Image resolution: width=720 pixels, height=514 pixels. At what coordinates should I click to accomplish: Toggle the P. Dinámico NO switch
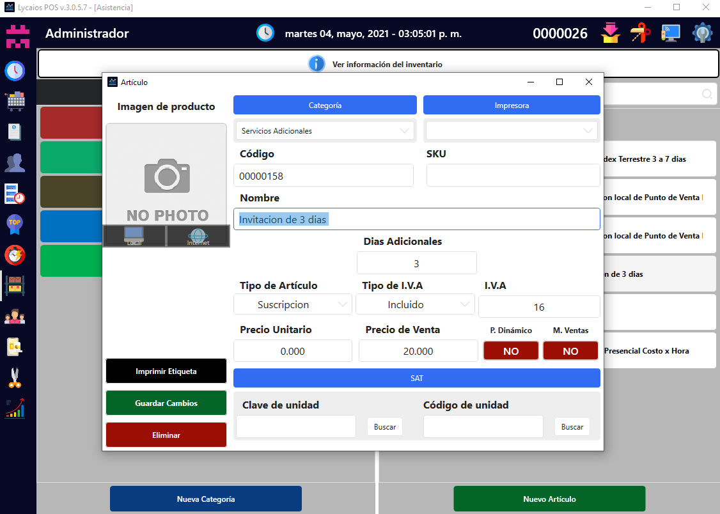coord(511,351)
